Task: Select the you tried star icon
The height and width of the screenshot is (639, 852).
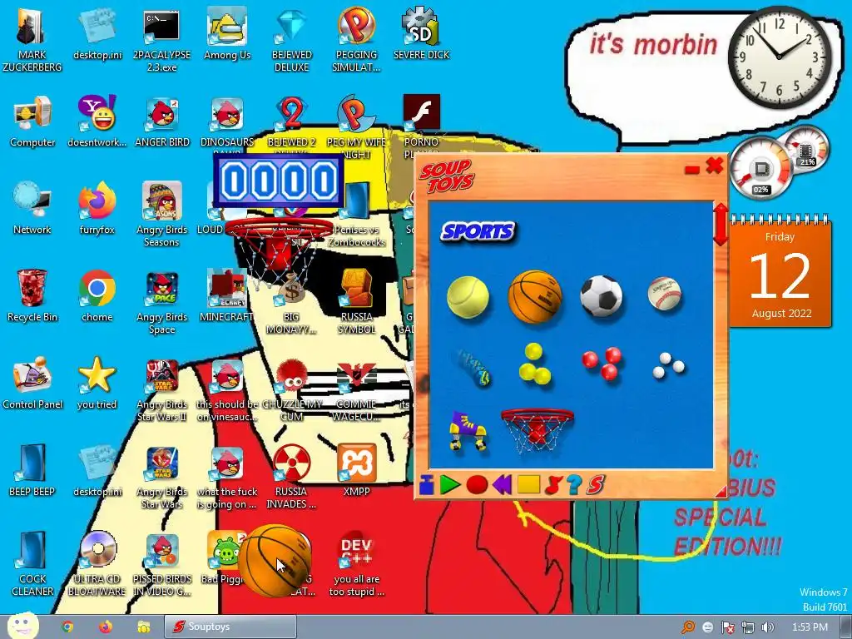Action: click(x=97, y=384)
